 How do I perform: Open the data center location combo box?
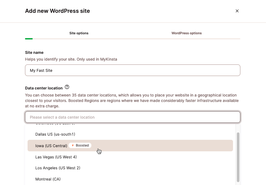(132, 117)
